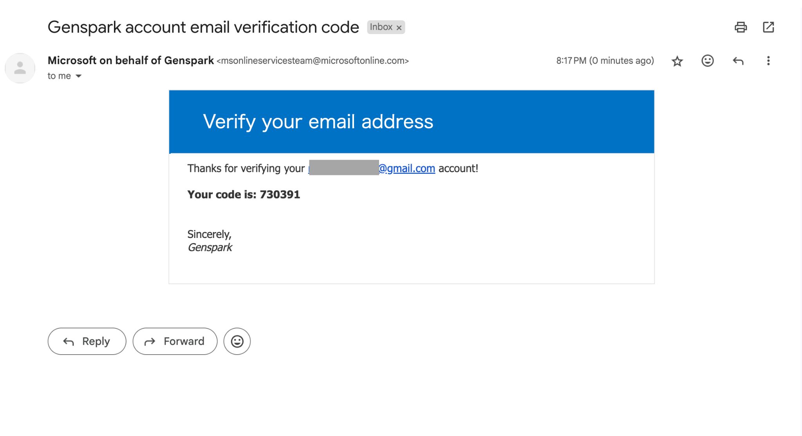The height and width of the screenshot is (436, 802).
Task: Click the Reply button below the message
Action: pyautogui.click(x=87, y=341)
